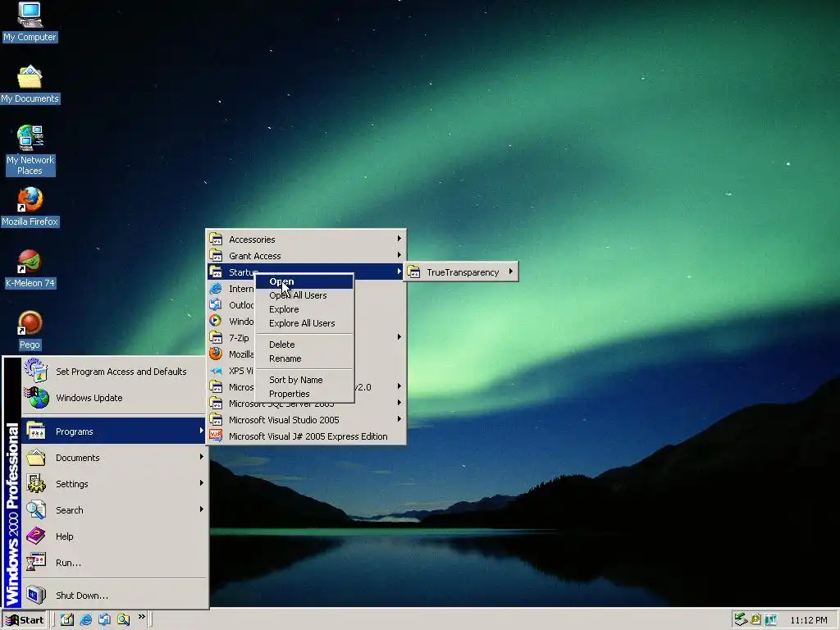Launch Microsoft Visual J# 2005 Express Edition
The height and width of the screenshot is (630, 840).
[306, 436]
